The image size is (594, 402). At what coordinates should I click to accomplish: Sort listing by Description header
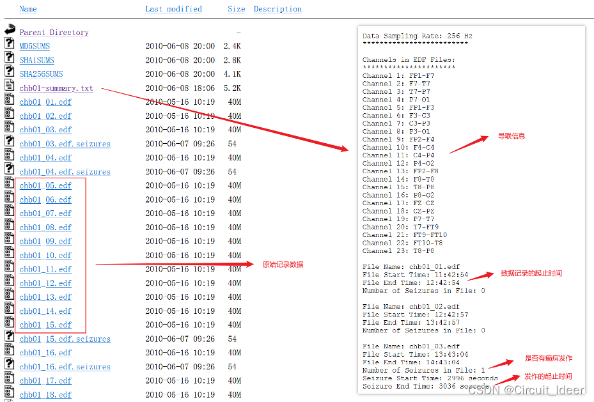(x=277, y=9)
